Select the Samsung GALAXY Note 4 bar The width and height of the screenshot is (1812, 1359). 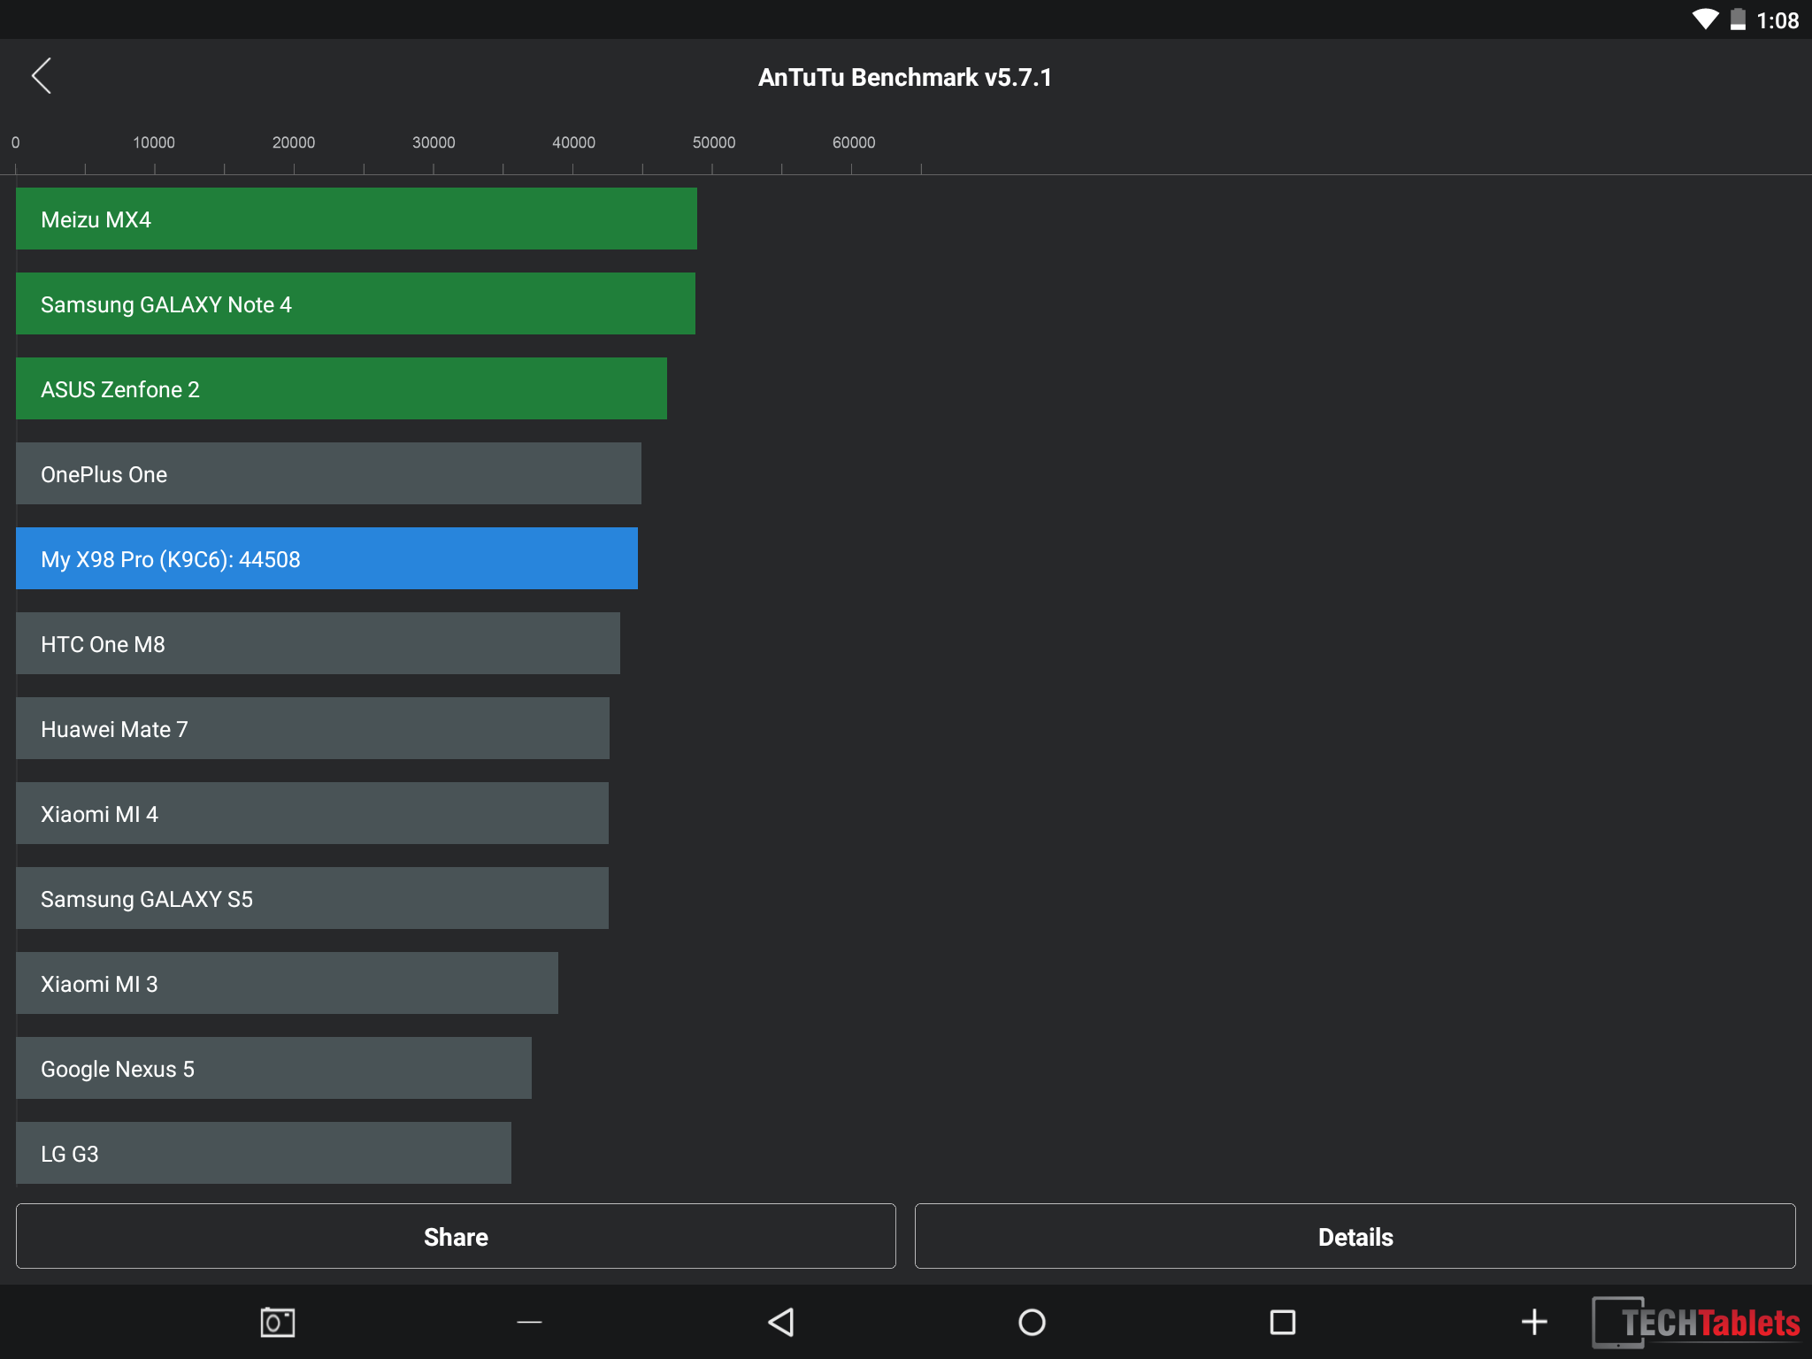(x=356, y=303)
